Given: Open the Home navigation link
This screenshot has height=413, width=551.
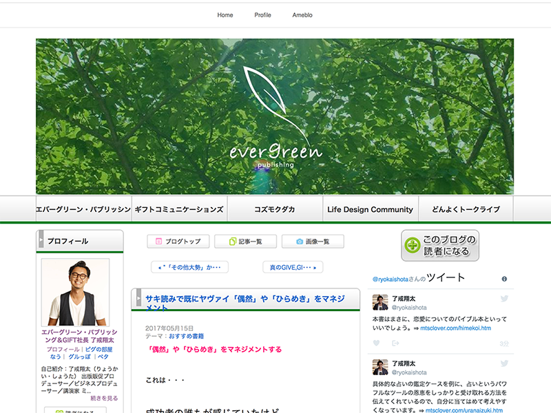Looking at the screenshot, I should pos(225,15).
